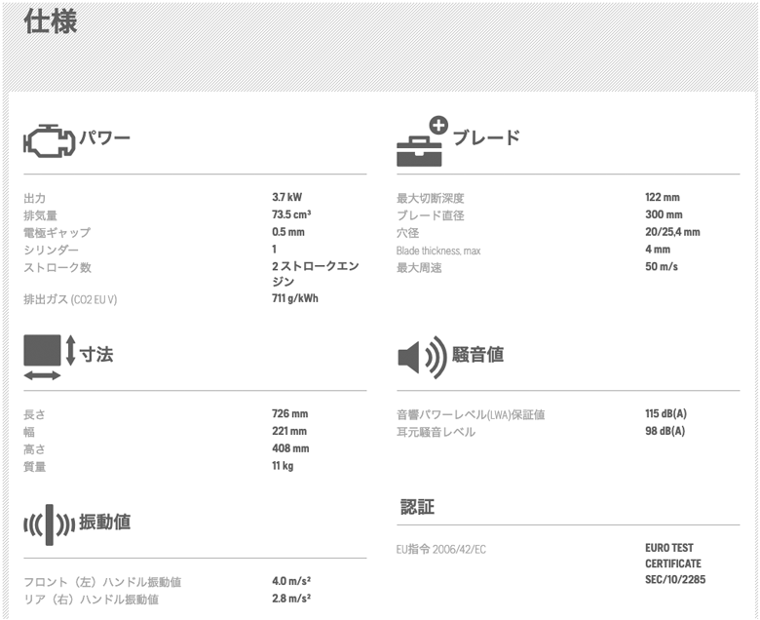
Task: Click the engine icon beside パワー
Action: click(x=49, y=140)
